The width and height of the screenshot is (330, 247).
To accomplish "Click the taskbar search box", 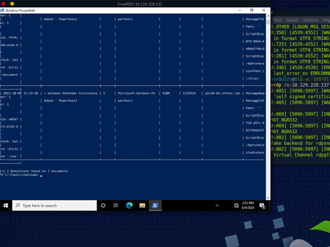I will click(x=54, y=205).
